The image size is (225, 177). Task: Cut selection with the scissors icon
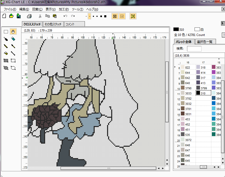coord(40,16)
